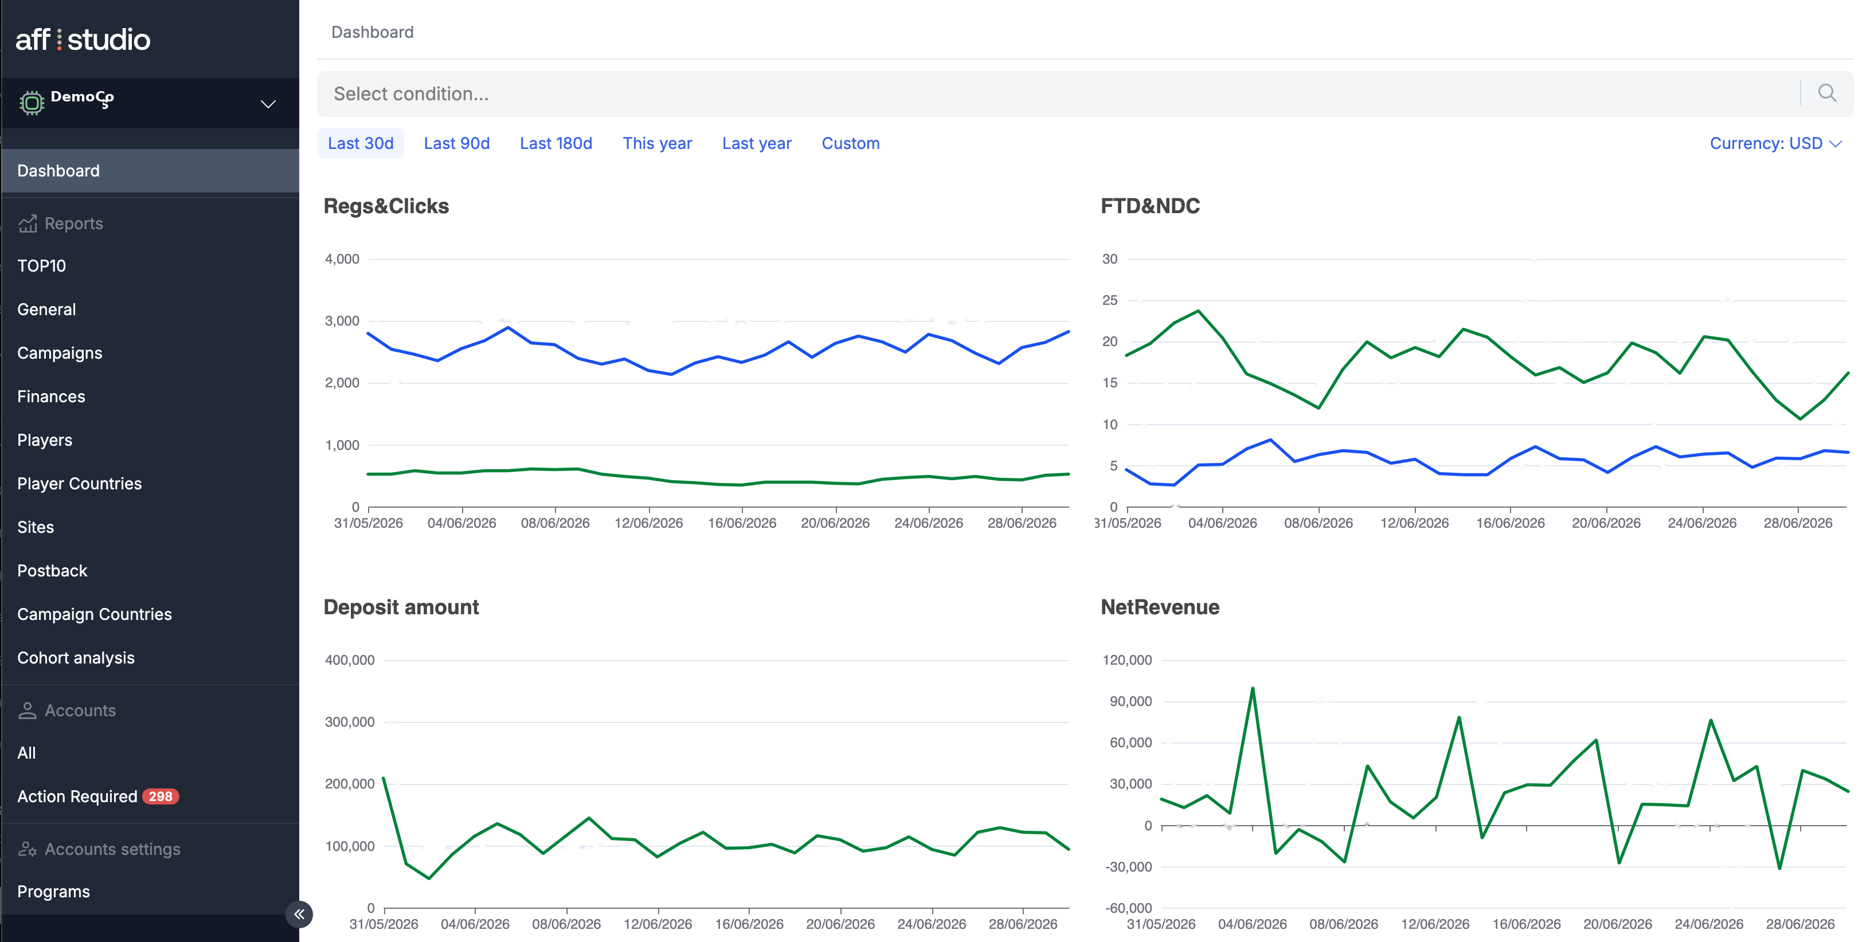Image resolution: width=1870 pixels, height=942 pixels.
Task: Navigate to Player Countries
Action: [x=79, y=484]
